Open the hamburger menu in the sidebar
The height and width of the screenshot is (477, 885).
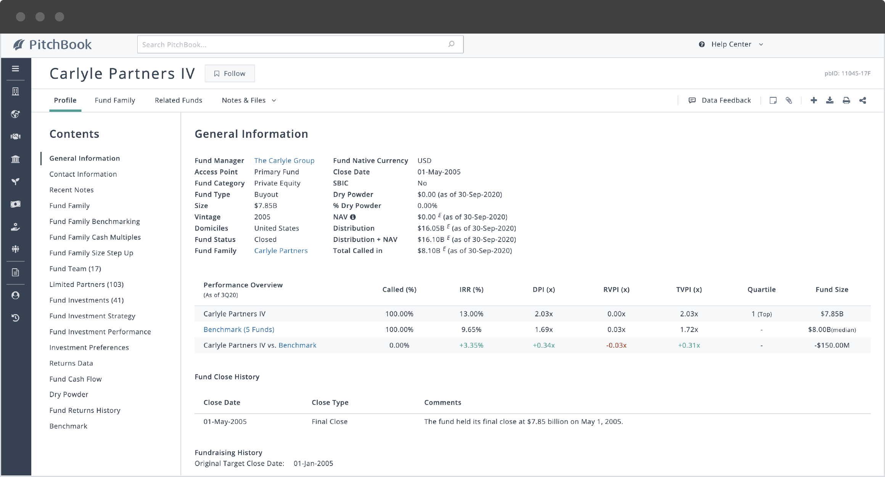pyautogui.click(x=15, y=69)
